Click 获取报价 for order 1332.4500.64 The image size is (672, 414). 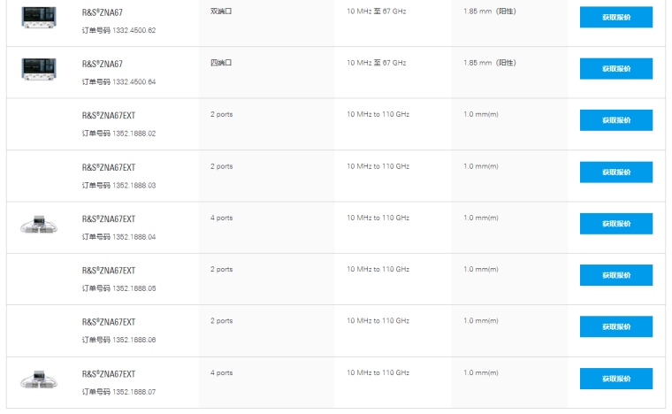click(x=615, y=68)
